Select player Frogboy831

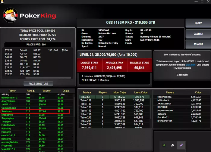[x=36, y=146]
